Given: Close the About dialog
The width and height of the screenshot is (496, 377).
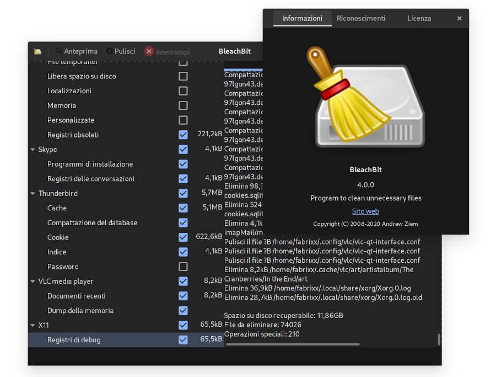Looking at the screenshot, I should click(459, 18).
